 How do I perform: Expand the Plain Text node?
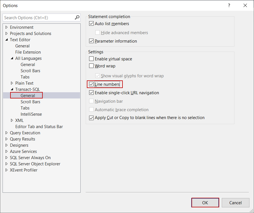pyautogui.click(x=12, y=83)
